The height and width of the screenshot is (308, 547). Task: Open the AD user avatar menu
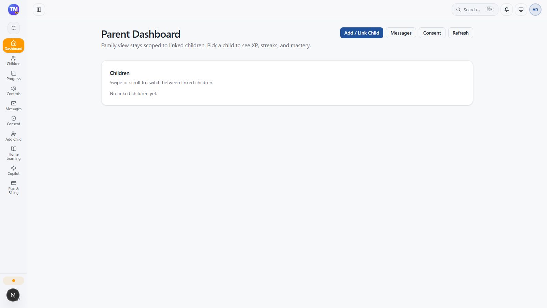point(535,10)
